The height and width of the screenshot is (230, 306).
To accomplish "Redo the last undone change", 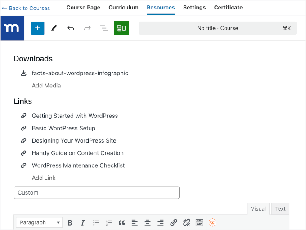I will point(87,28).
